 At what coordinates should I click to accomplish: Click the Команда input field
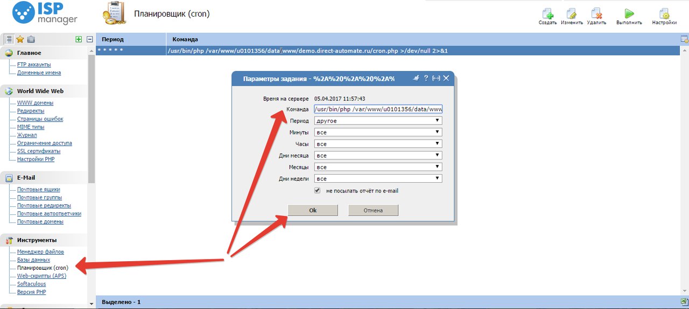(x=378, y=109)
